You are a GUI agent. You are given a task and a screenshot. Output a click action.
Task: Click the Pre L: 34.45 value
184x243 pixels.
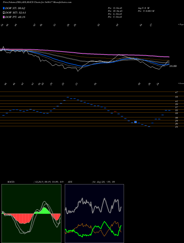point(115,14)
